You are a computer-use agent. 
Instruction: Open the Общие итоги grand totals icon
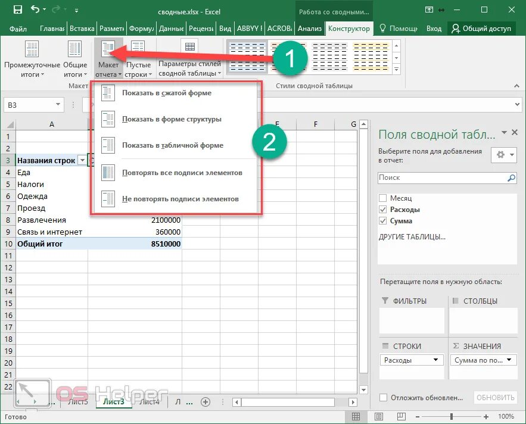(x=74, y=49)
